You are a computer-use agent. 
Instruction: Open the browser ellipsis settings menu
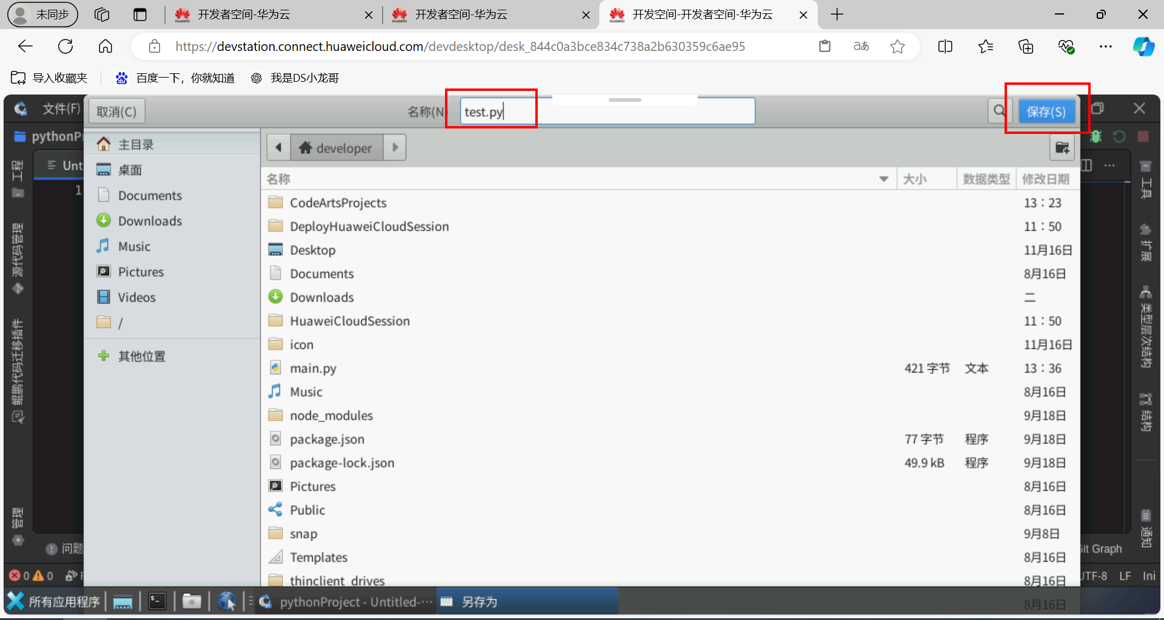tap(1106, 46)
